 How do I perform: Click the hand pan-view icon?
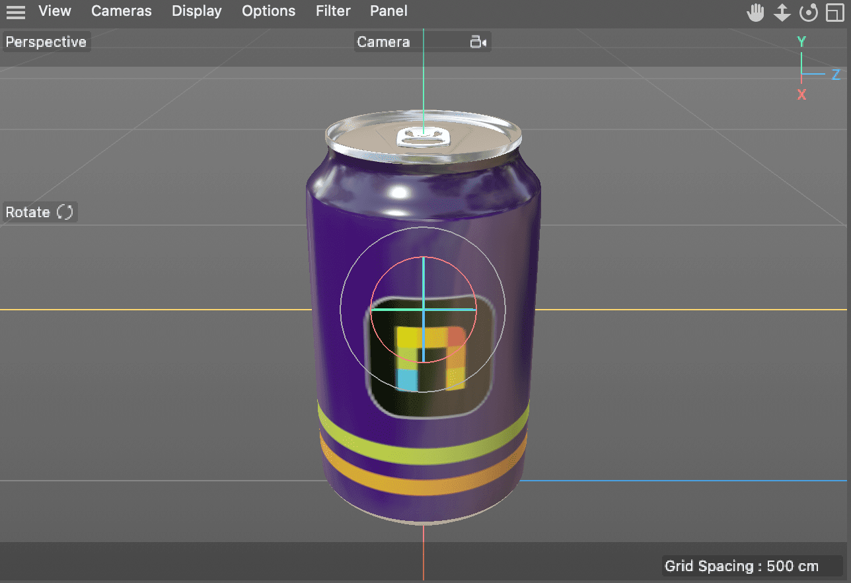755,13
